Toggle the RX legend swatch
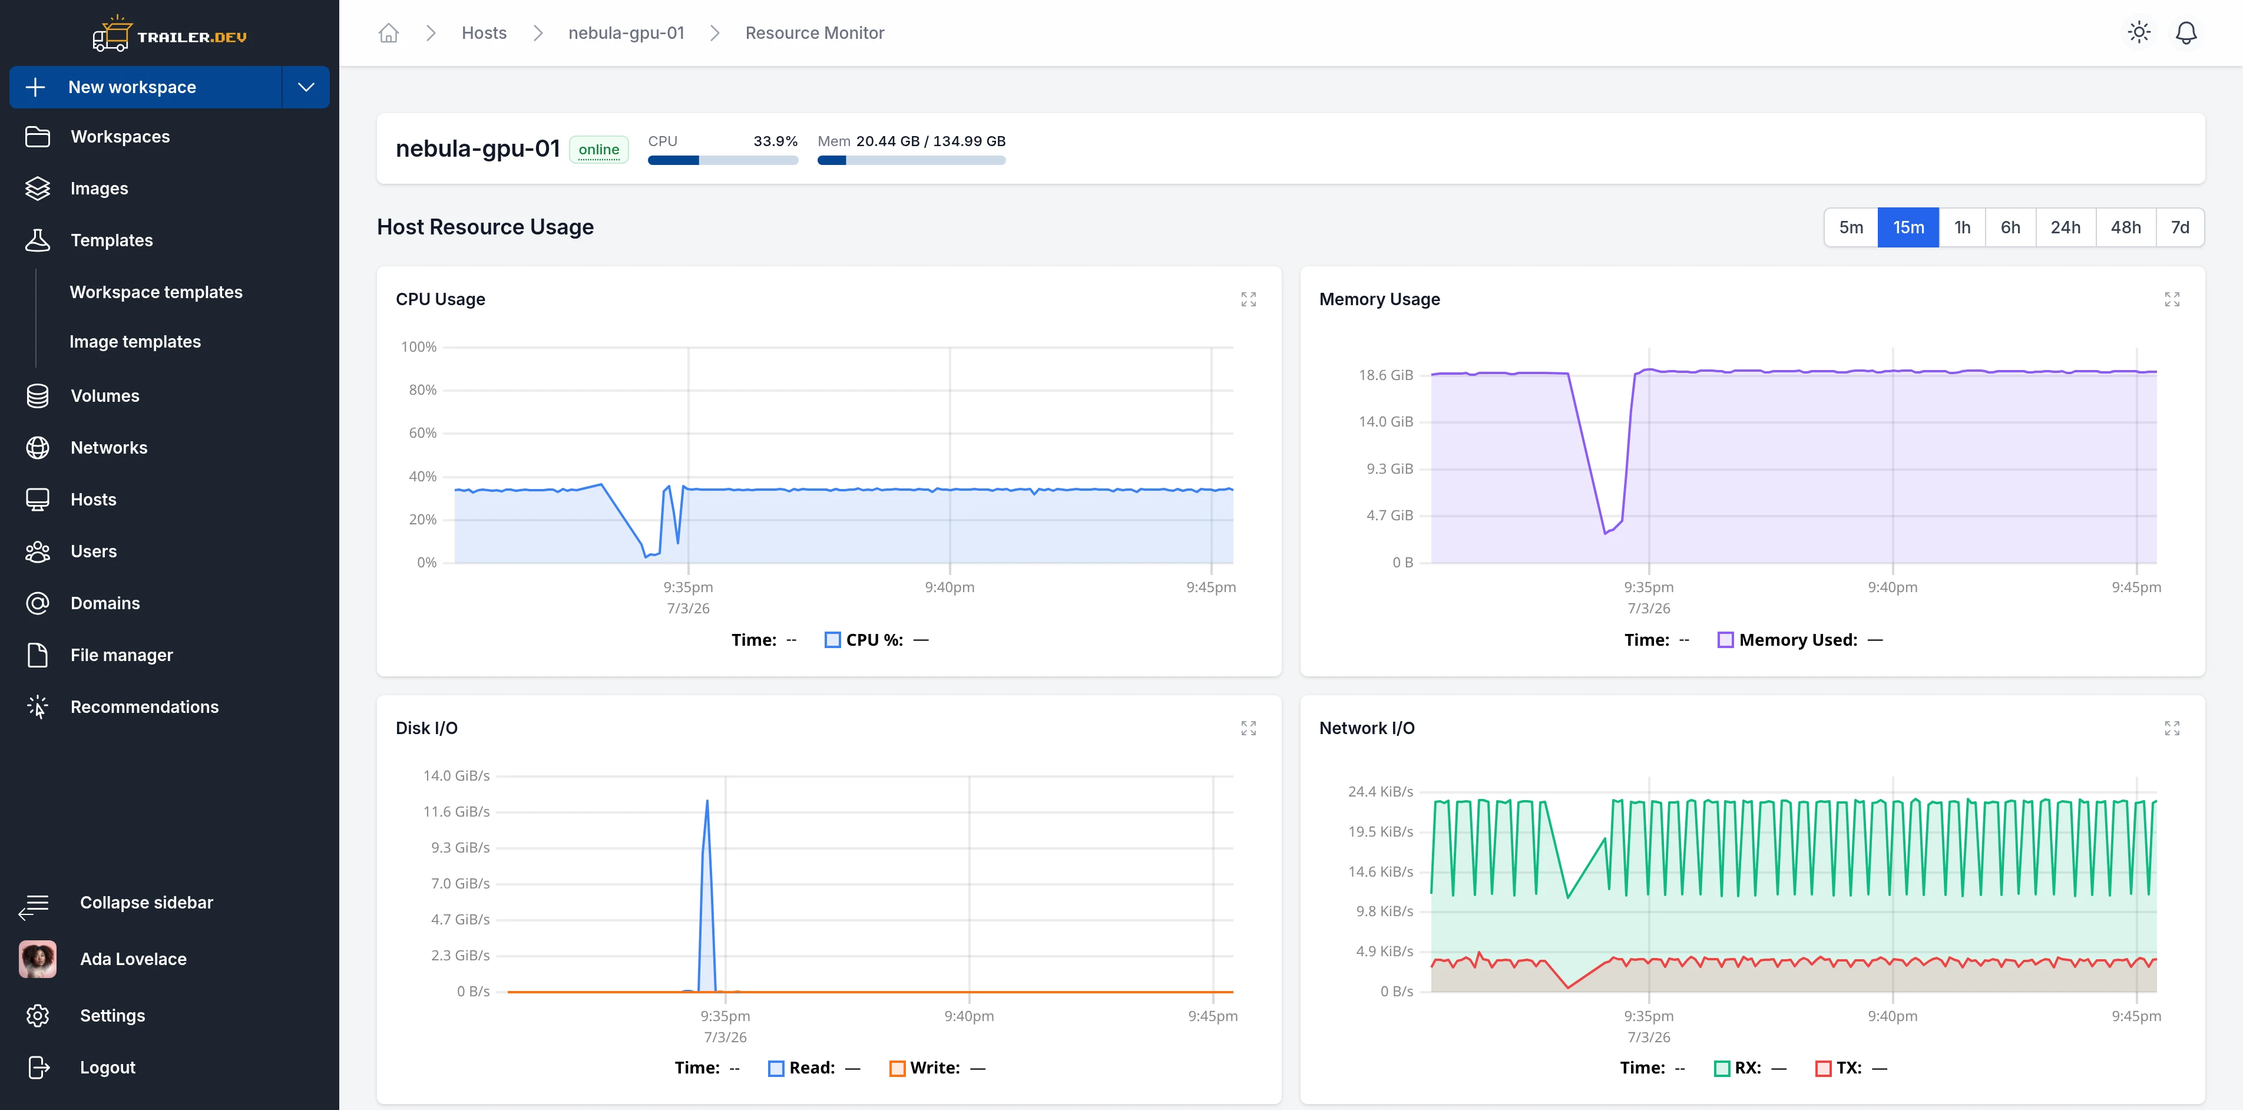Viewport: 2243px width, 1110px height. point(1722,1069)
